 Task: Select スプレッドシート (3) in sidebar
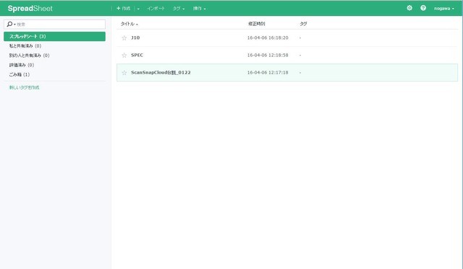tap(55, 36)
